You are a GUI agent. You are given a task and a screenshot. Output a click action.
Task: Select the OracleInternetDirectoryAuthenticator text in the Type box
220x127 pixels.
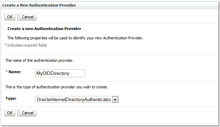pos(74,100)
